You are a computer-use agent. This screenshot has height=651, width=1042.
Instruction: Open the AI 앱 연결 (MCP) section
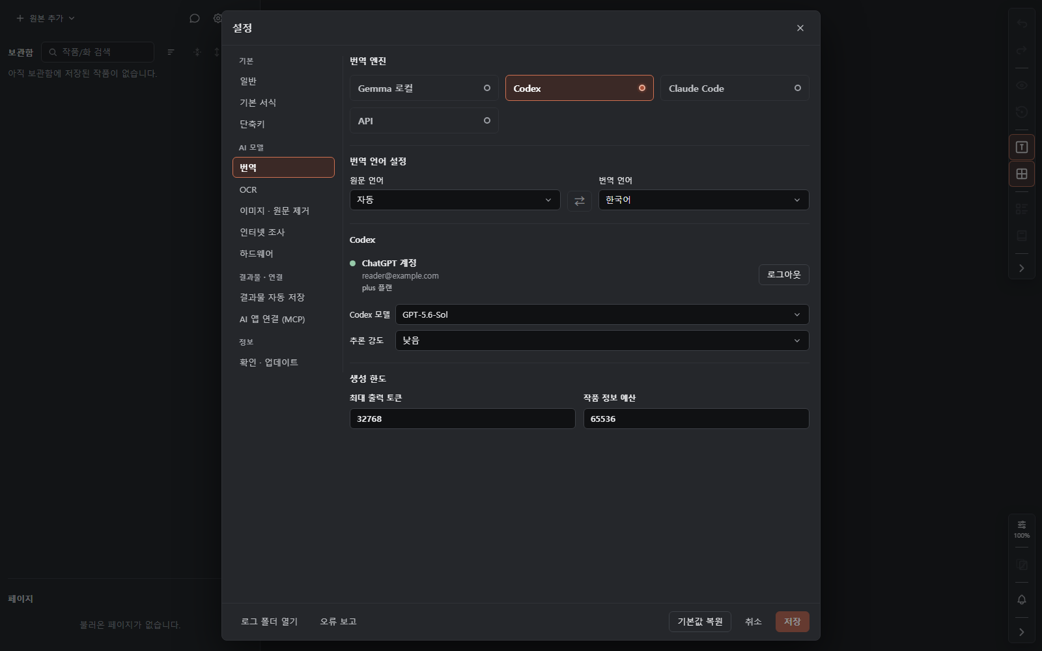[283, 319]
